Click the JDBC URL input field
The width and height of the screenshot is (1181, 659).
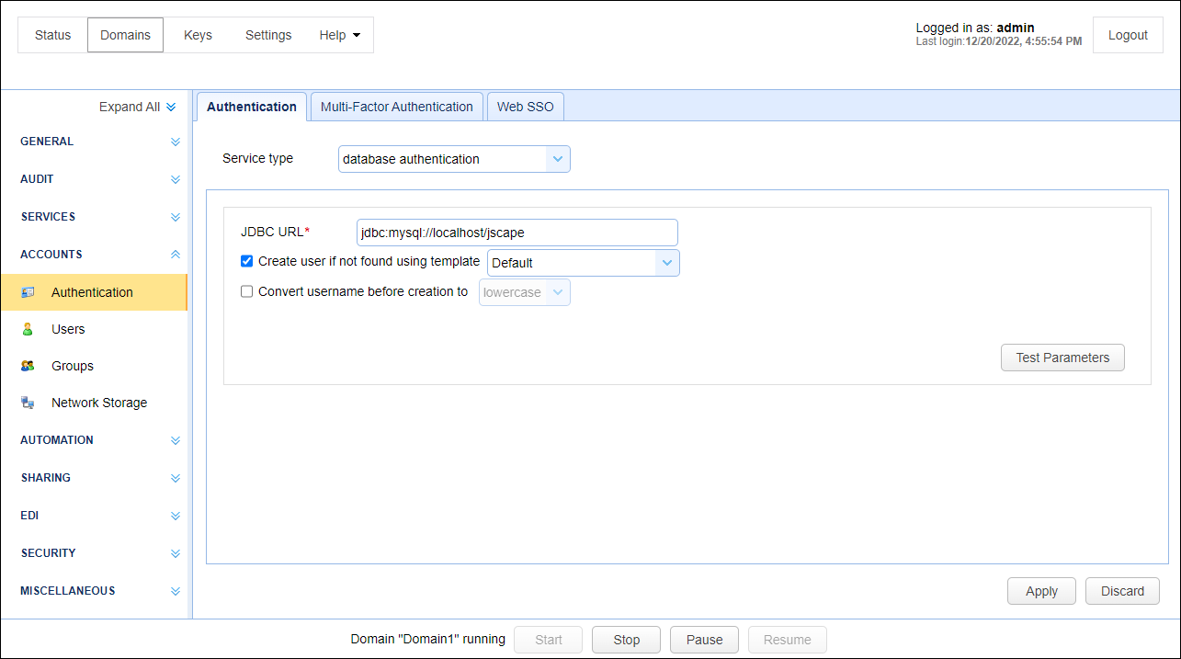(517, 233)
